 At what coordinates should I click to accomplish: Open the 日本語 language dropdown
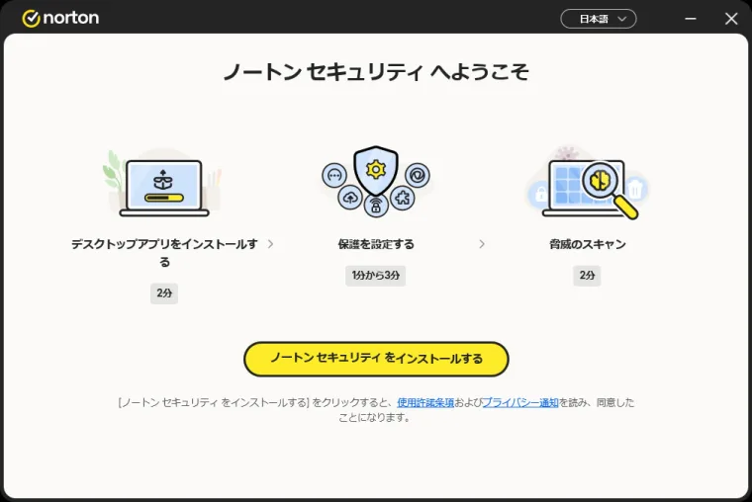pyautogui.click(x=598, y=19)
